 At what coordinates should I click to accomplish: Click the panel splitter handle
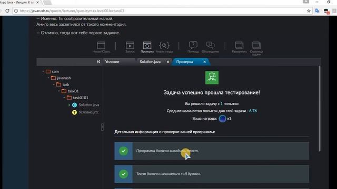tap(102, 127)
